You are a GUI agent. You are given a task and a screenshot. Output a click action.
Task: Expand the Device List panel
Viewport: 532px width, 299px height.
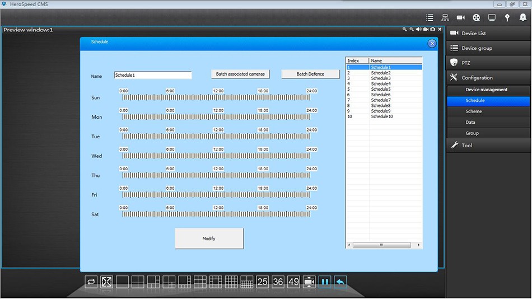point(488,34)
